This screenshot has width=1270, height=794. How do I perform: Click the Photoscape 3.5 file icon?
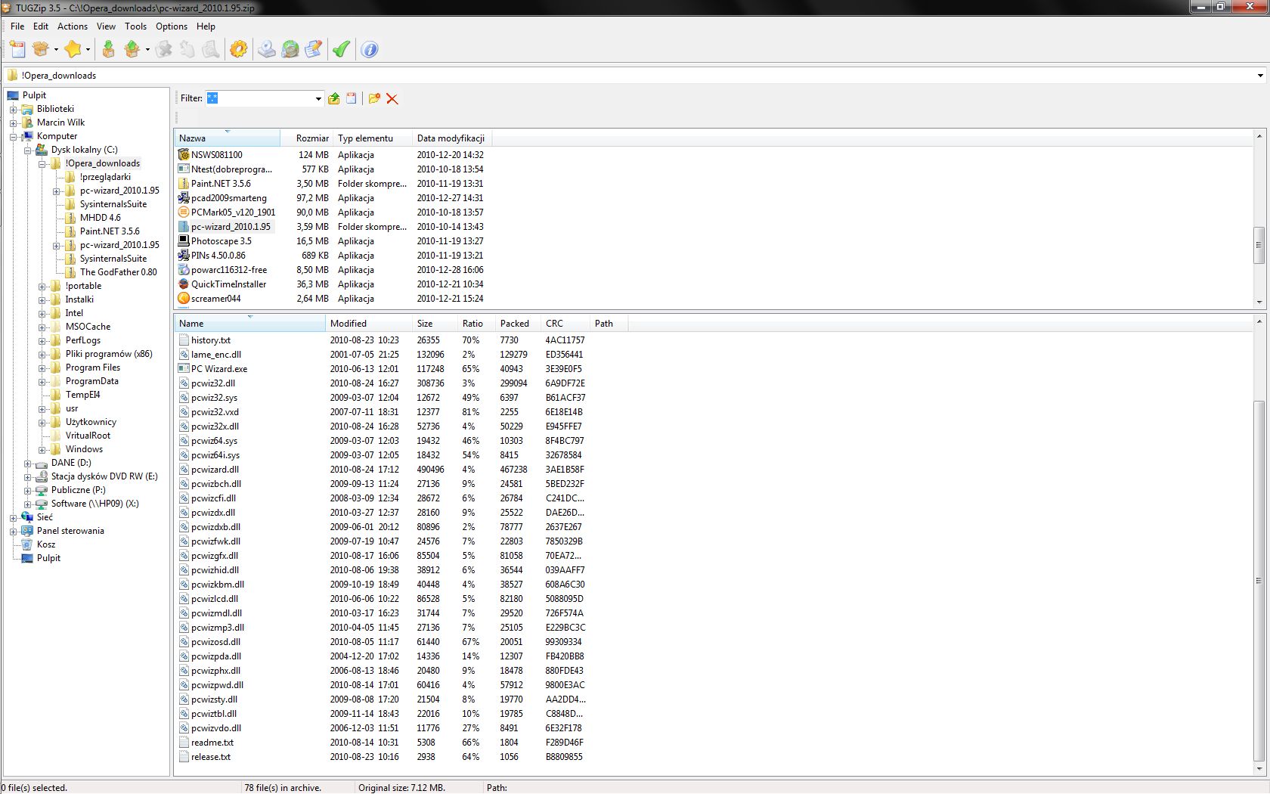point(184,241)
